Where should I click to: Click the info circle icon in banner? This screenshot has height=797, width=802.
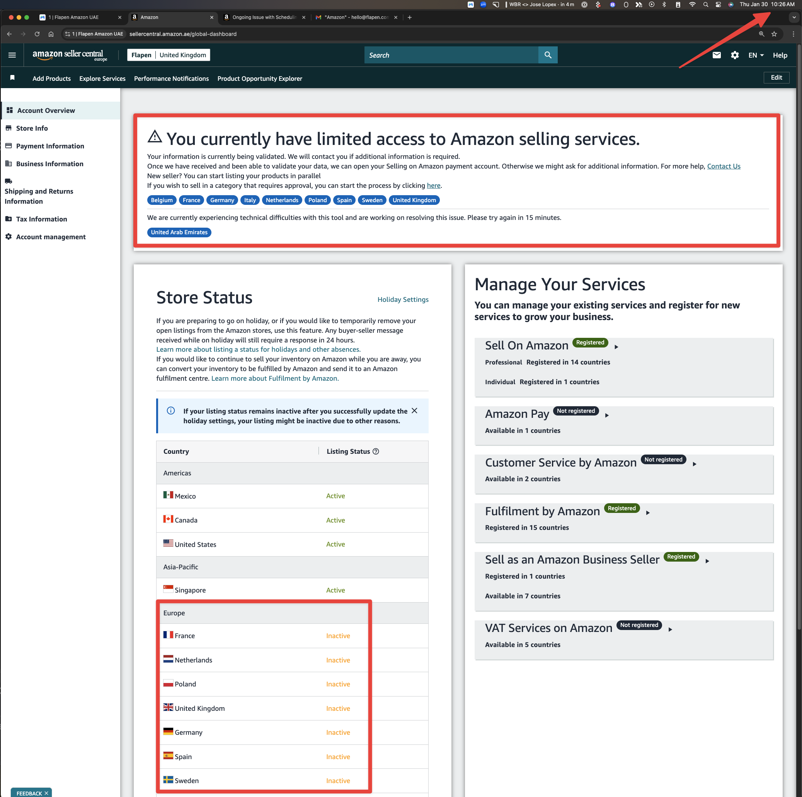170,410
